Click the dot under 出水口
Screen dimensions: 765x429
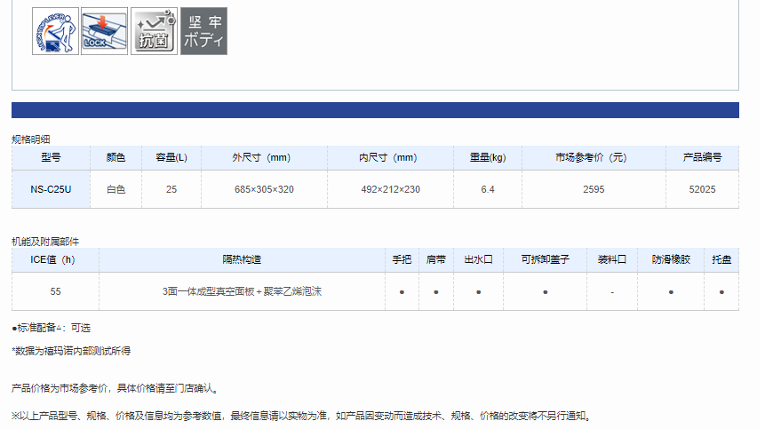click(479, 292)
